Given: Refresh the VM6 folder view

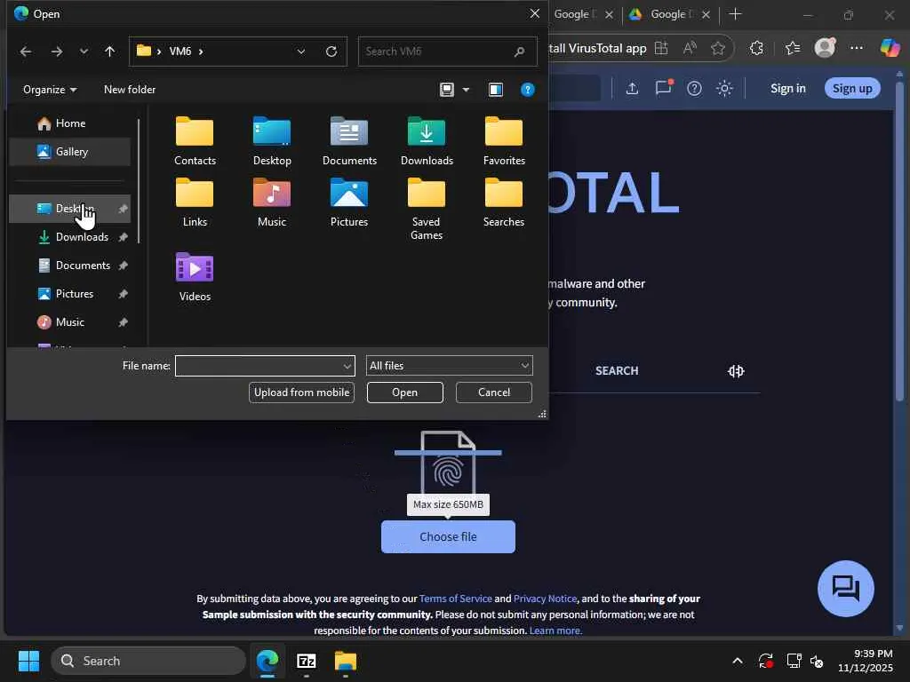Looking at the screenshot, I should pyautogui.click(x=331, y=52).
